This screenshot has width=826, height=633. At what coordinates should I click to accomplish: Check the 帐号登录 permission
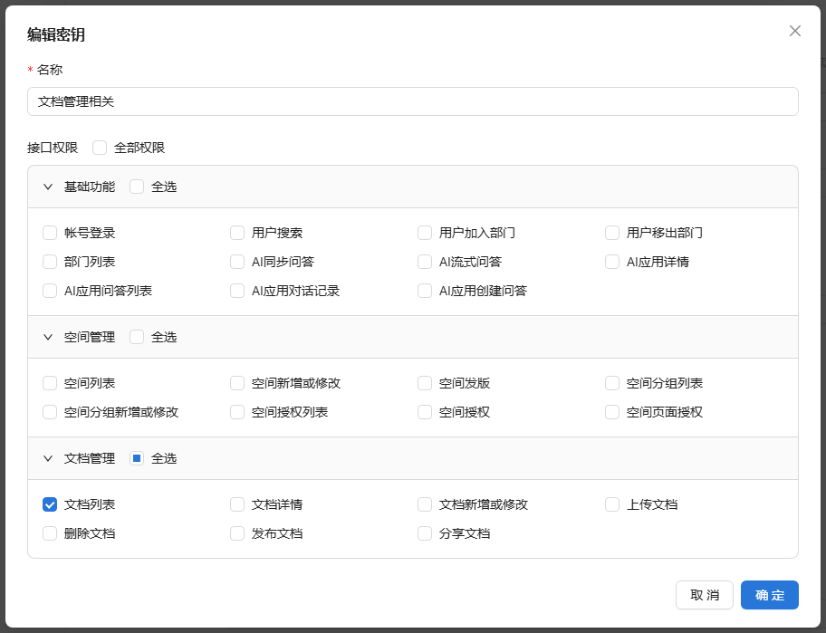[x=50, y=233]
